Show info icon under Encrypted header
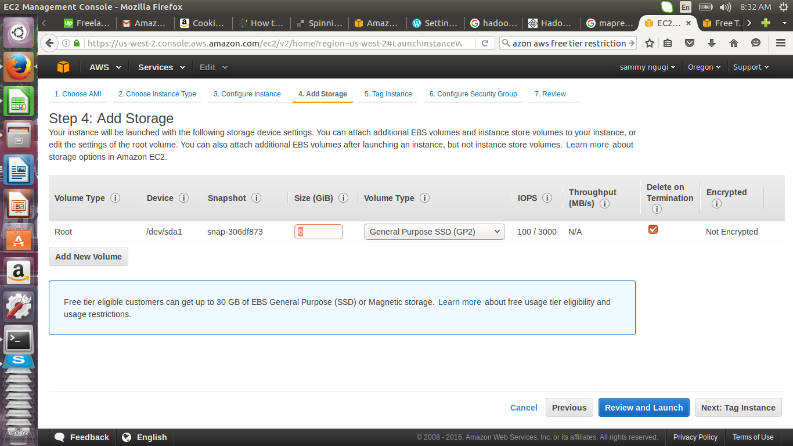This screenshot has height=446, width=793. point(716,204)
